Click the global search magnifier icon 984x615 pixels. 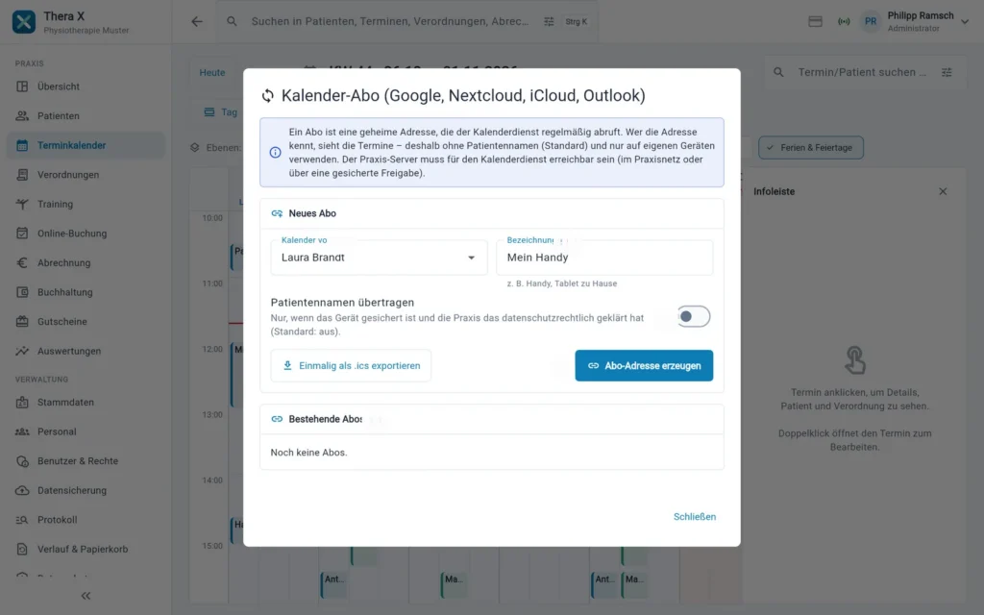(x=233, y=21)
